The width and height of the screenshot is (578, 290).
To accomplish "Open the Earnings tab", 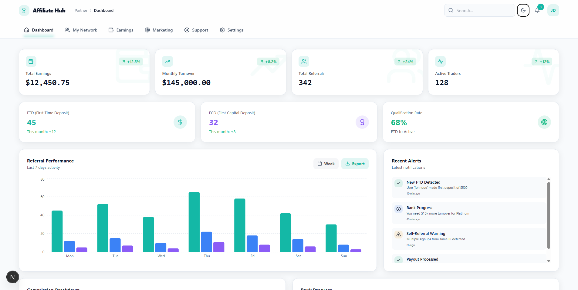I will point(121,30).
